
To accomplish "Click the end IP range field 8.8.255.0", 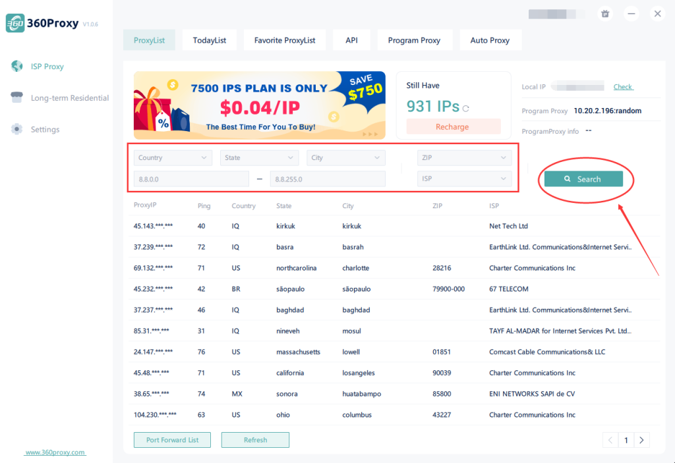I will pos(328,179).
